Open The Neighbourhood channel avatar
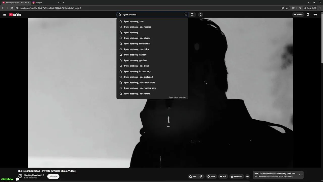The width and height of the screenshot is (323, 182). (x=20, y=176)
